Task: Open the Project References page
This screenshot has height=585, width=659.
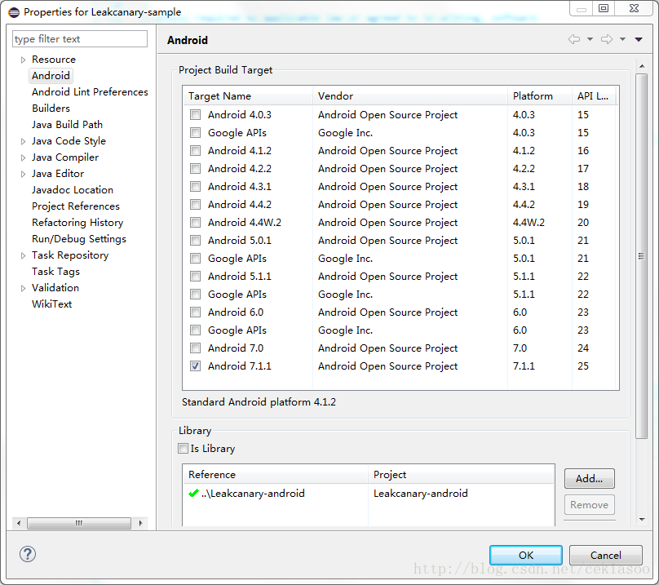Action: (x=76, y=206)
